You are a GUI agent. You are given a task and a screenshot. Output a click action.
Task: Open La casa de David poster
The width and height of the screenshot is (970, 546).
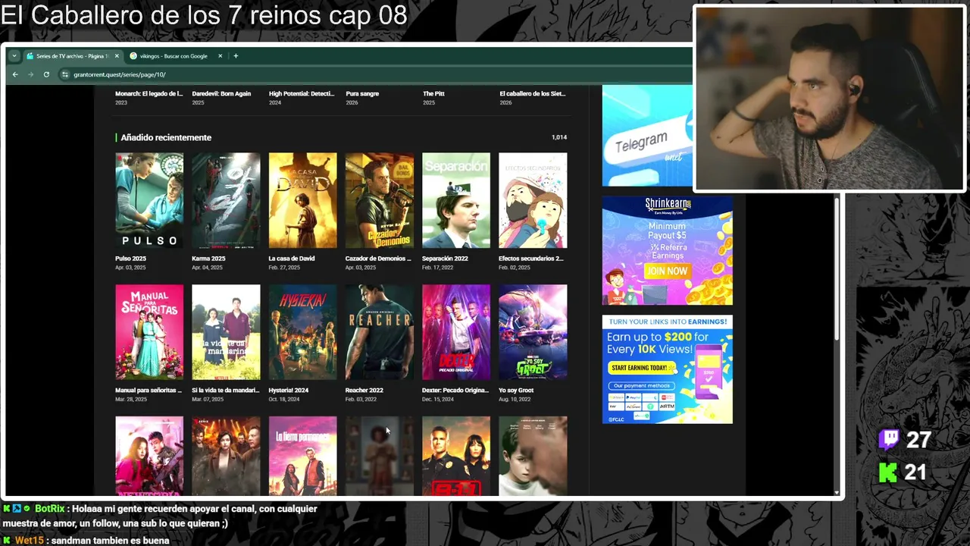[302, 200]
